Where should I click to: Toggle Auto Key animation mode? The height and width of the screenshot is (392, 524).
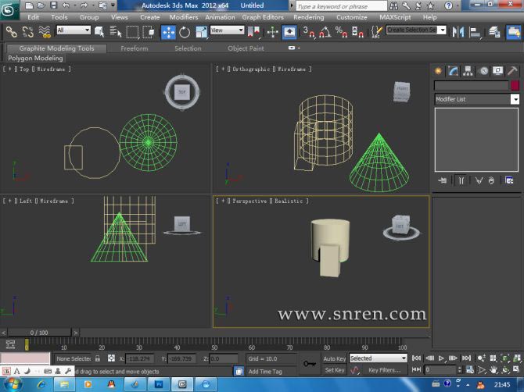334,358
